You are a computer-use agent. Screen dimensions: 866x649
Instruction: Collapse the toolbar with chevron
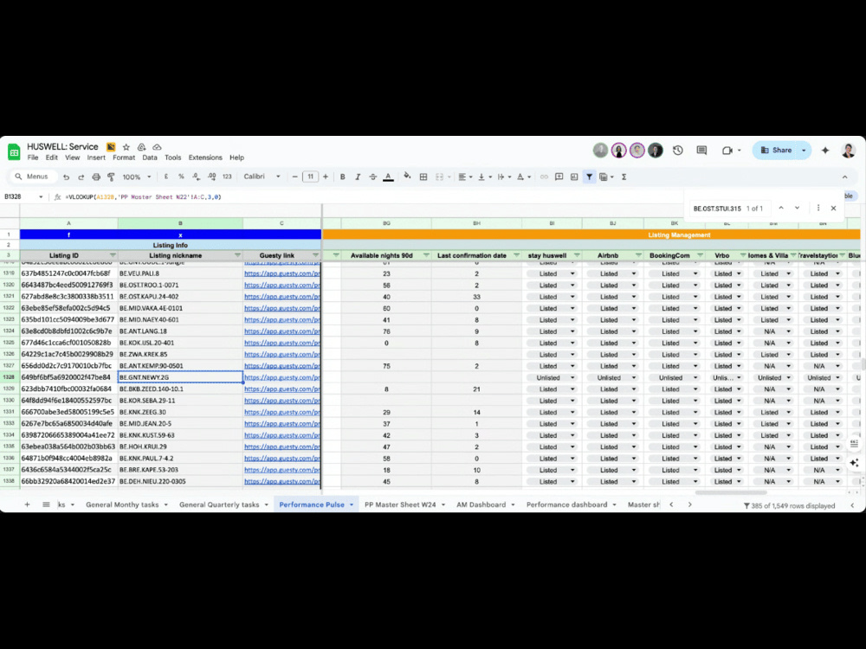844,177
